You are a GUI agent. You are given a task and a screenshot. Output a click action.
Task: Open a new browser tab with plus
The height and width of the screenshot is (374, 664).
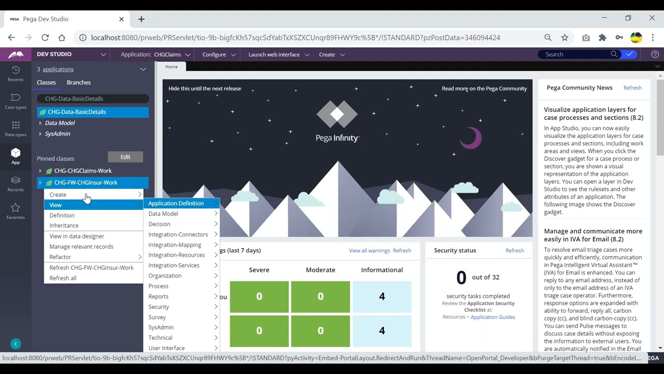[x=141, y=19]
